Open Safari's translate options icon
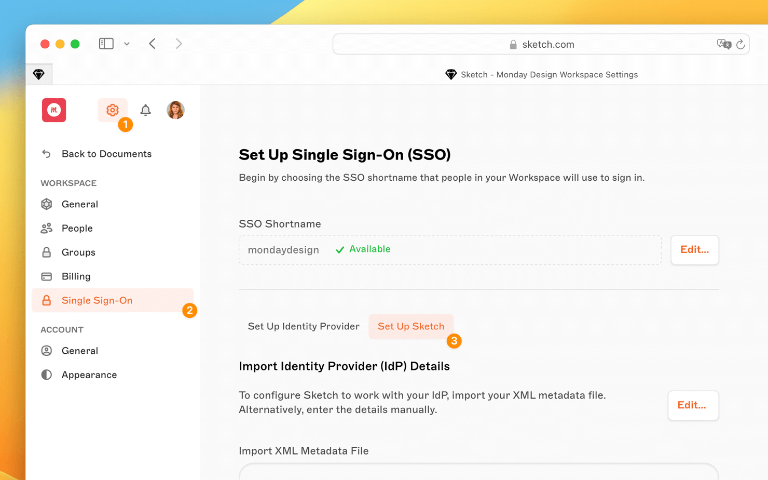Viewport: 768px width, 480px height. pos(724,44)
